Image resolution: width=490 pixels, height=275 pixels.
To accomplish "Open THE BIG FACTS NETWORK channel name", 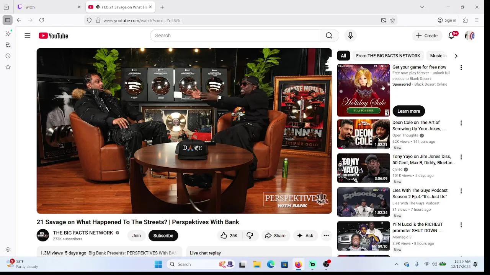I will click(83, 233).
